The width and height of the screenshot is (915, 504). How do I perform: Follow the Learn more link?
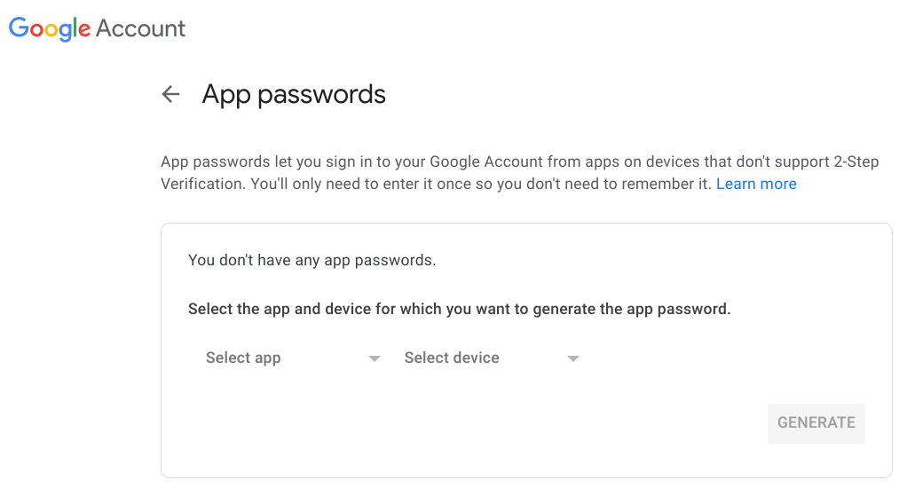[x=755, y=184]
